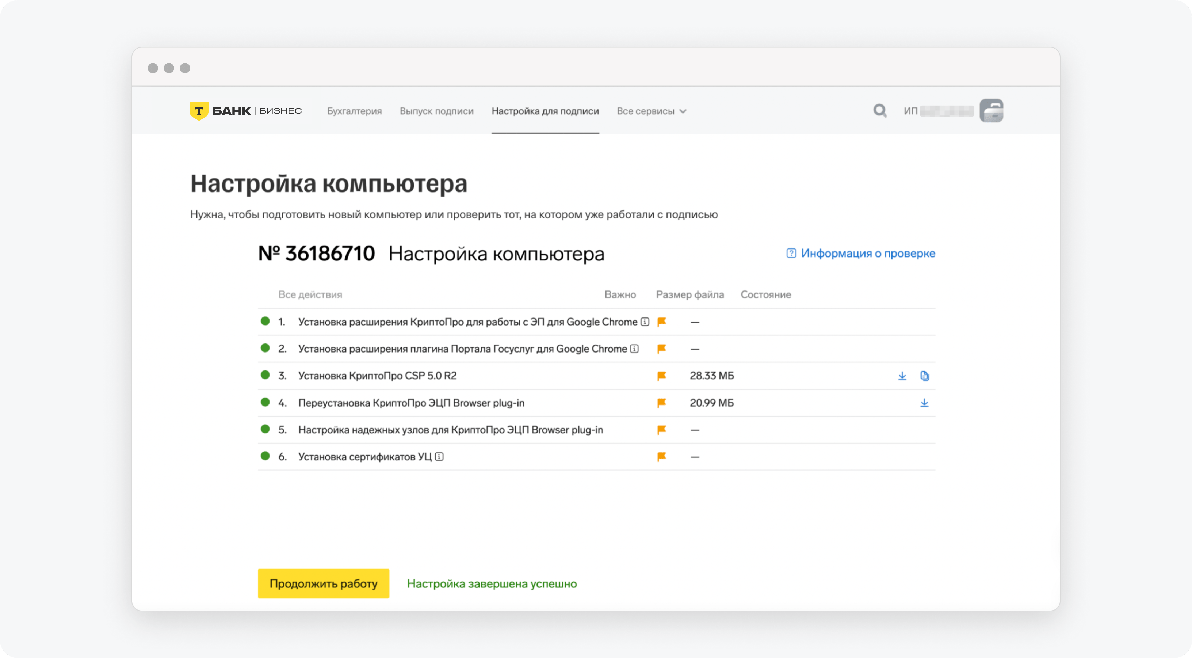The width and height of the screenshot is (1192, 658).
Task: Click the flag for КриптоПро CSP 5.0 R2
Action: pyautogui.click(x=662, y=376)
